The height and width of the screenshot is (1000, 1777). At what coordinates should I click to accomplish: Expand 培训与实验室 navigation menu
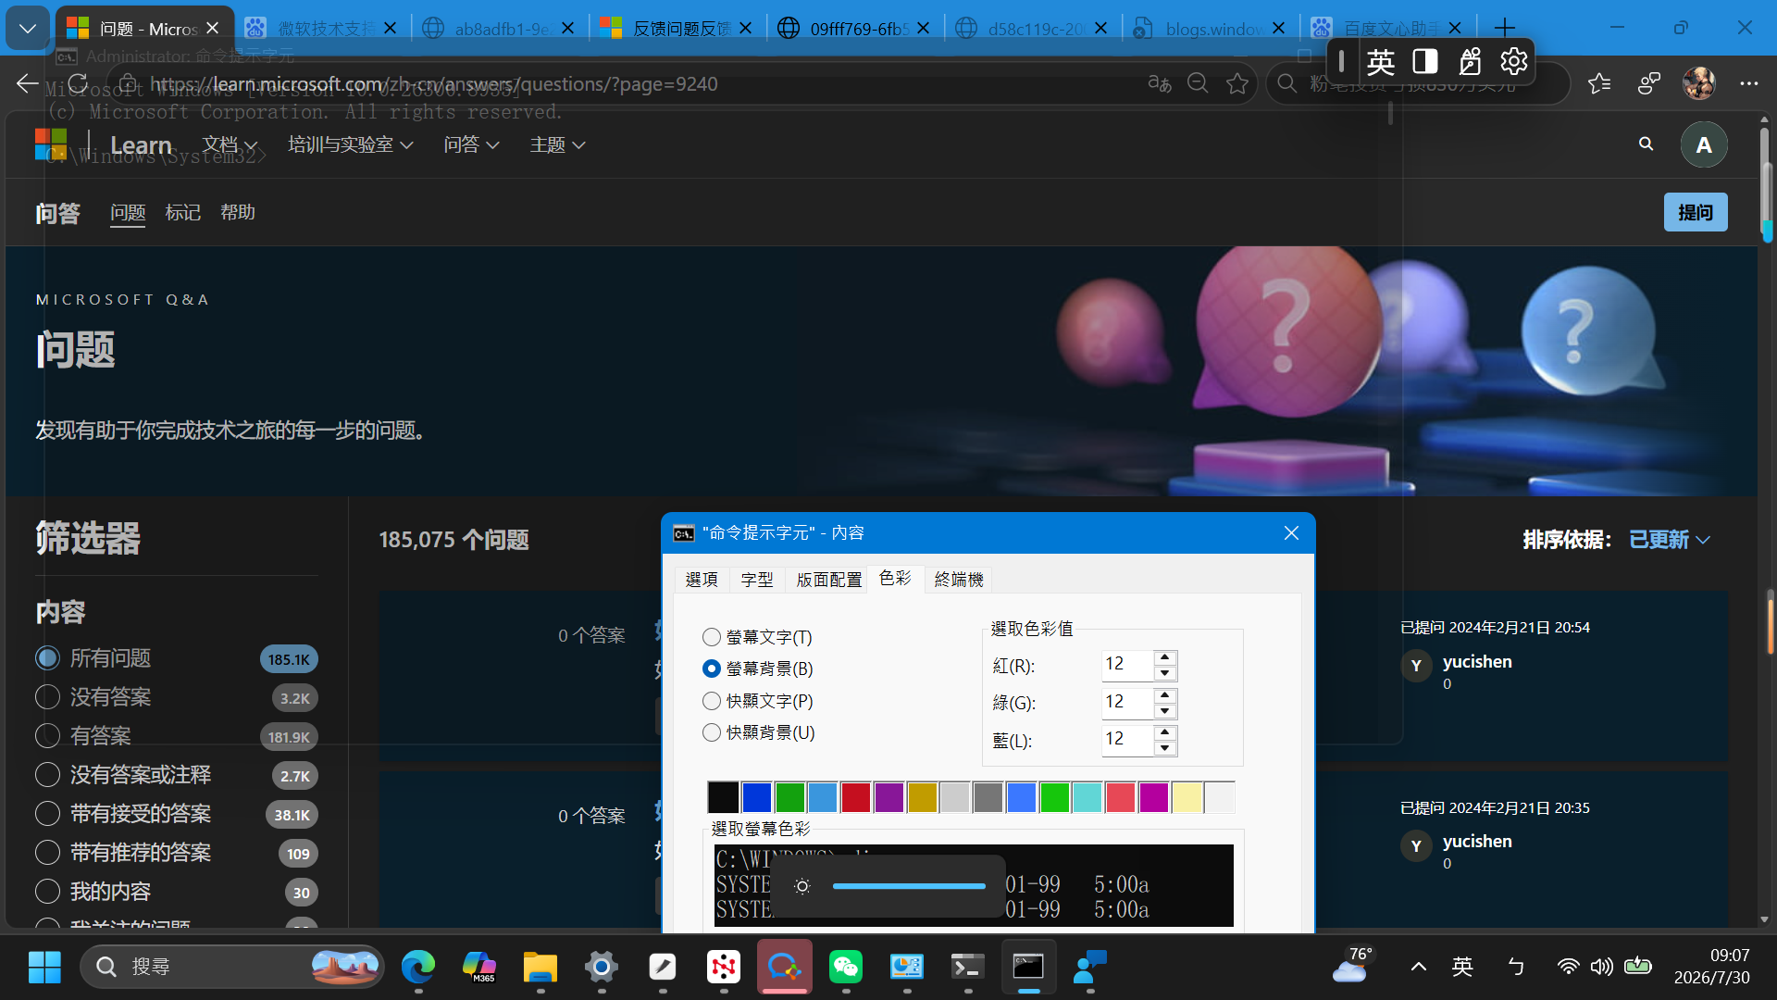pos(350,145)
